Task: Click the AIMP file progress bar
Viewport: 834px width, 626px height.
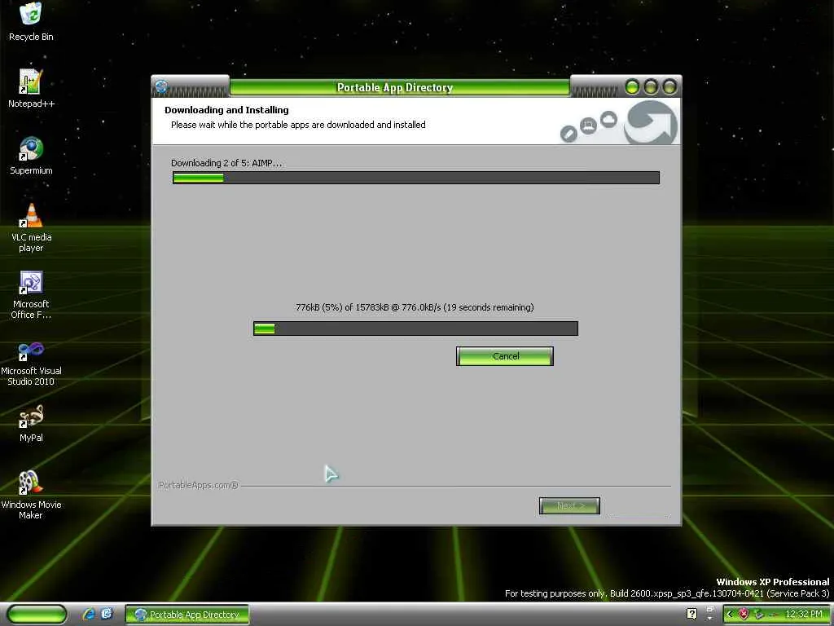Action: tap(415, 328)
